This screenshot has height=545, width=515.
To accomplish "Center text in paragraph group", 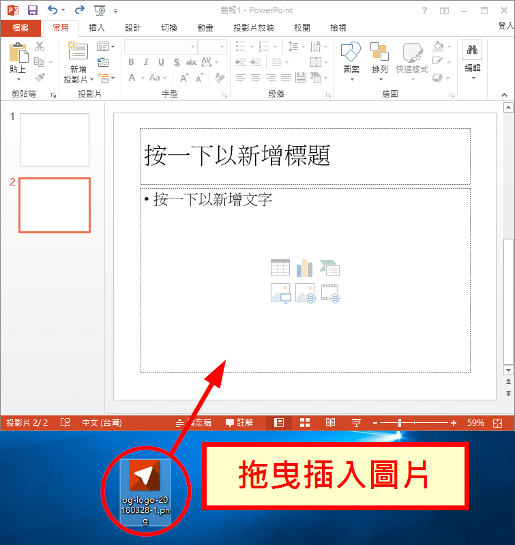I will pos(256,78).
